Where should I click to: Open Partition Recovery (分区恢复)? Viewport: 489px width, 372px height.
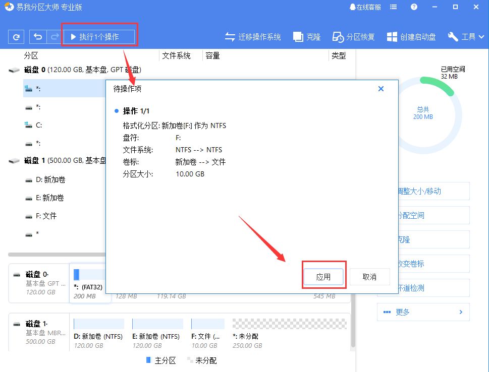pos(353,37)
